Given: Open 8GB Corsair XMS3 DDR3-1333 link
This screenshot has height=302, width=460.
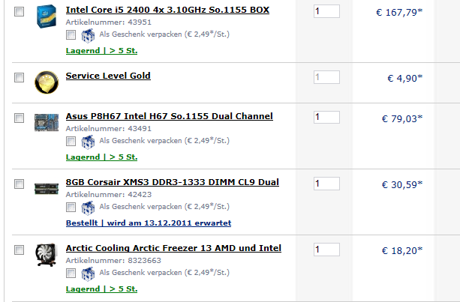Looking at the screenshot, I should click(172, 182).
